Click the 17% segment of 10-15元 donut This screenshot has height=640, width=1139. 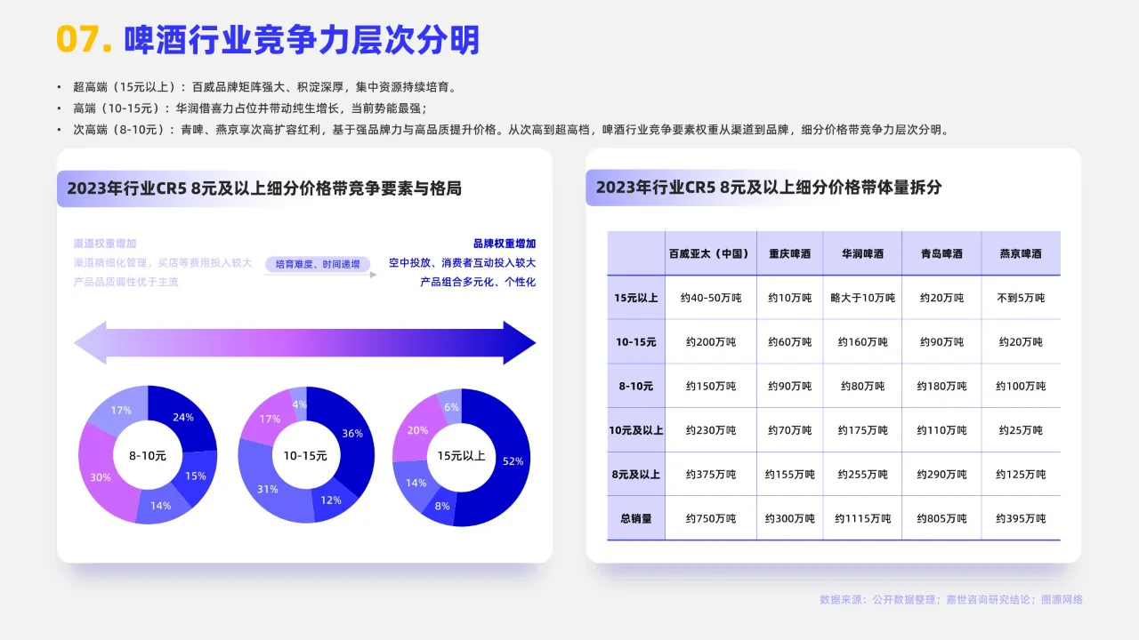click(270, 418)
